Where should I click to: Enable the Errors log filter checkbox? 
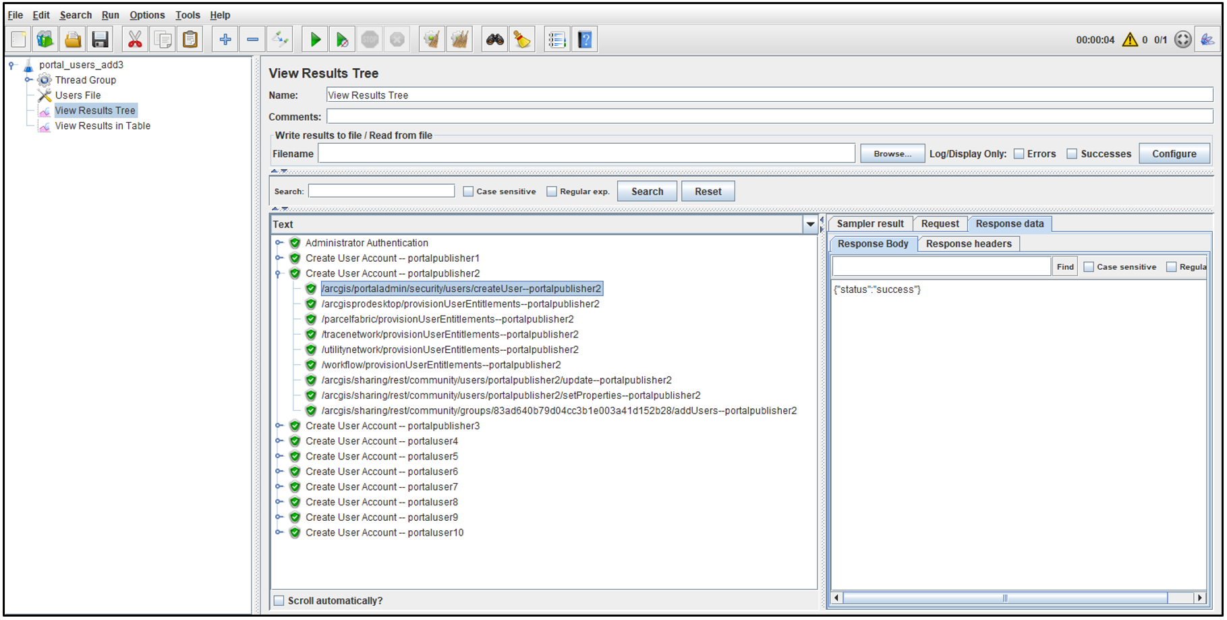[x=1019, y=154]
